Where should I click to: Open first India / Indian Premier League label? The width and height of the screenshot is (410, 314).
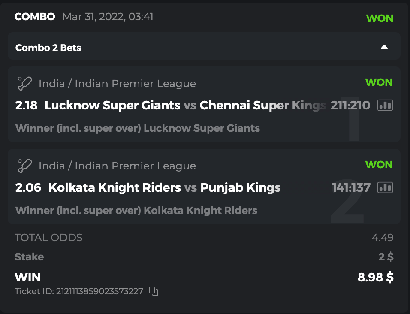[x=117, y=83]
